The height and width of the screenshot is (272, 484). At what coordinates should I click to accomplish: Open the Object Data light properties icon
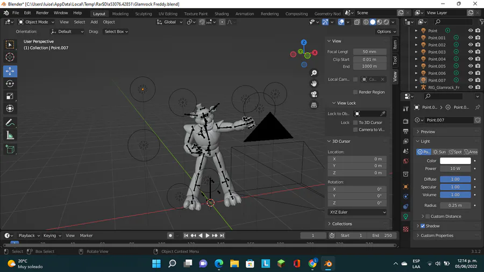(405, 217)
